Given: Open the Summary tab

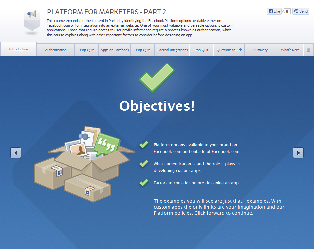Looking at the screenshot, I should (260, 50).
